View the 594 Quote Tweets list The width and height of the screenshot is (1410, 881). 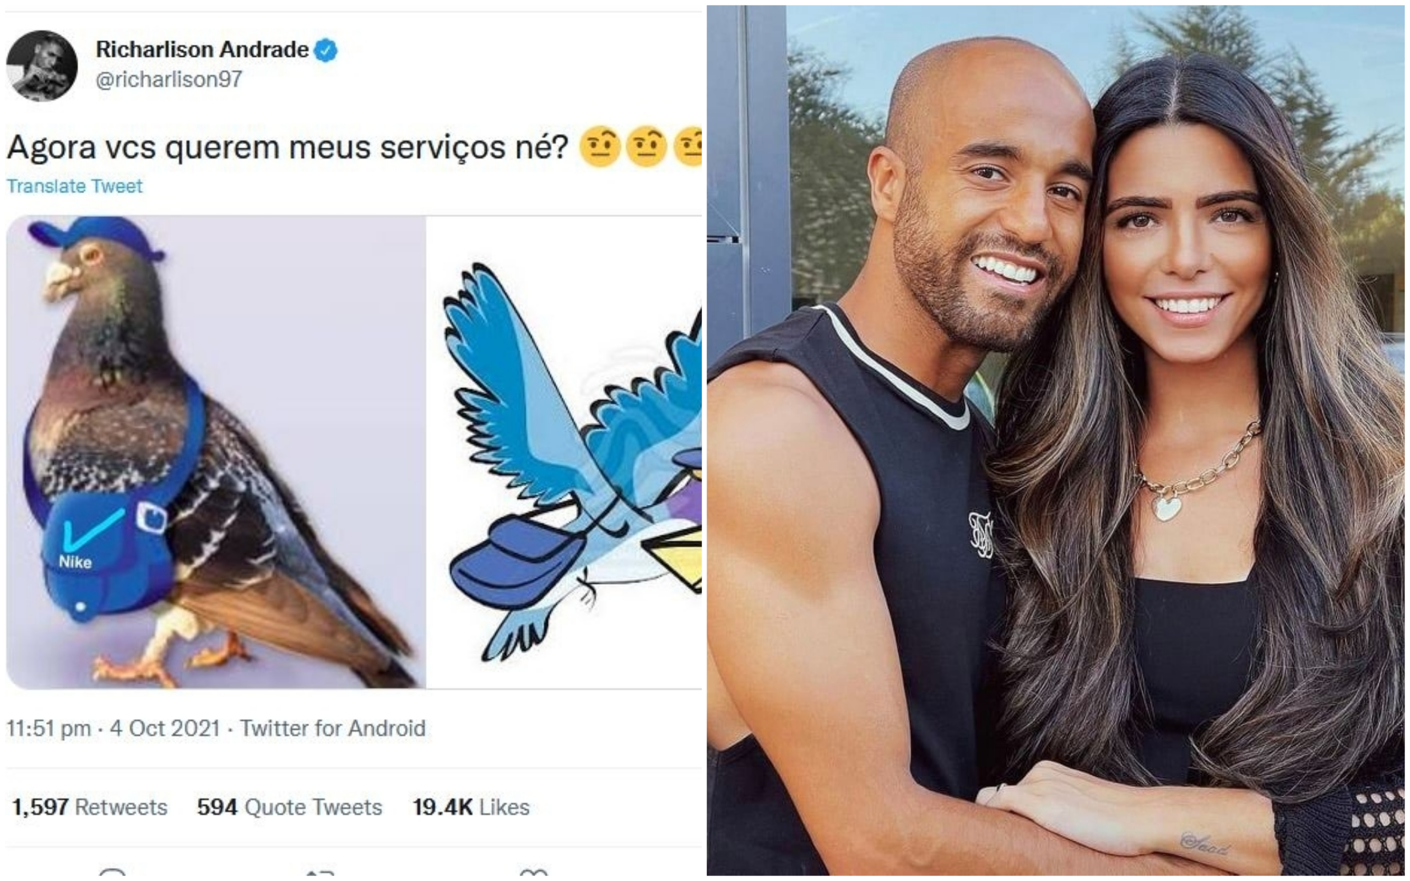[x=290, y=807]
